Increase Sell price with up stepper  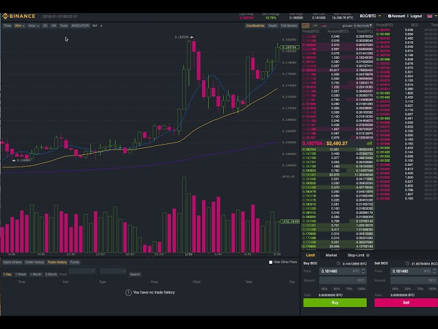(435, 269)
